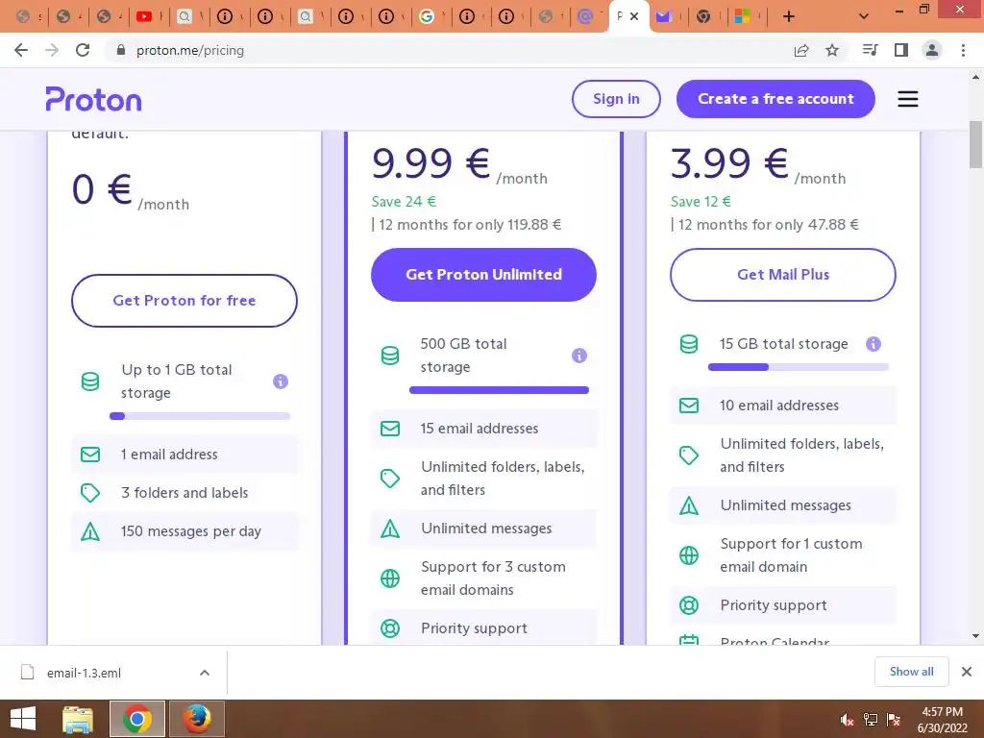
Task: Open downloaded file email-1.3.eml
Action: click(x=84, y=673)
